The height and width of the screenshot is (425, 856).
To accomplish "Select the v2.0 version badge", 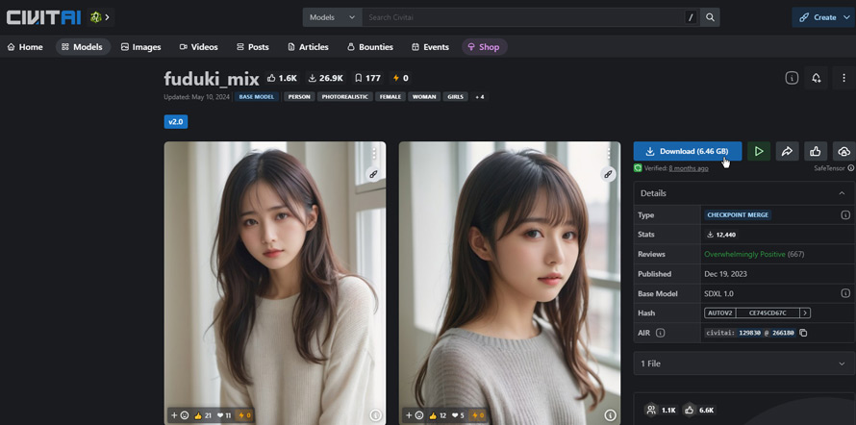I will (175, 122).
